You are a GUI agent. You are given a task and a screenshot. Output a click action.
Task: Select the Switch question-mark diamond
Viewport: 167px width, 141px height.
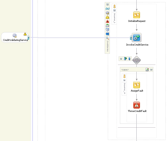coord(137,60)
